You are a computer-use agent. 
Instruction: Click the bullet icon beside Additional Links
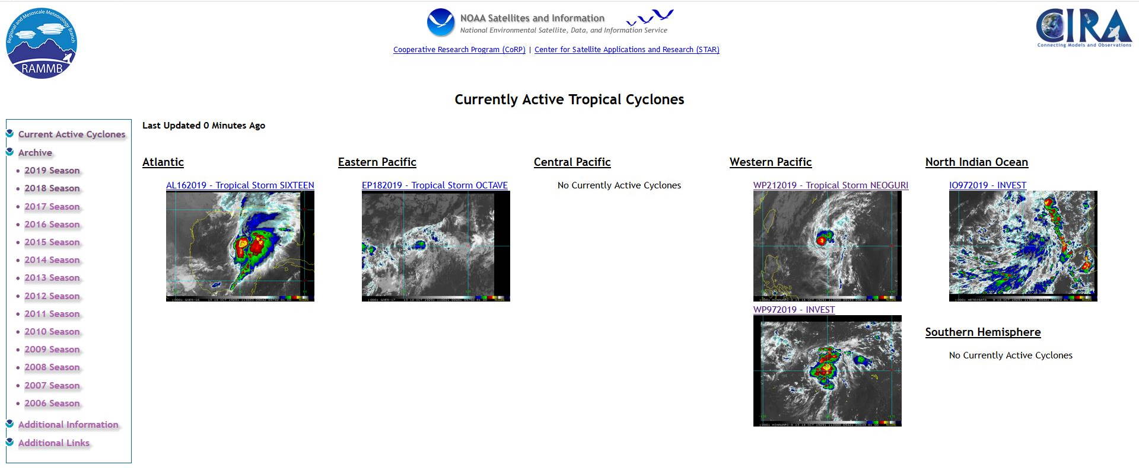(x=10, y=443)
